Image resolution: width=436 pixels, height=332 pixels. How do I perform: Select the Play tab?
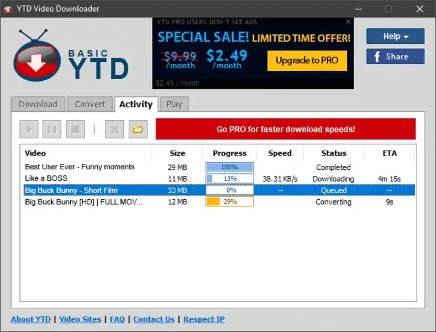tap(174, 104)
